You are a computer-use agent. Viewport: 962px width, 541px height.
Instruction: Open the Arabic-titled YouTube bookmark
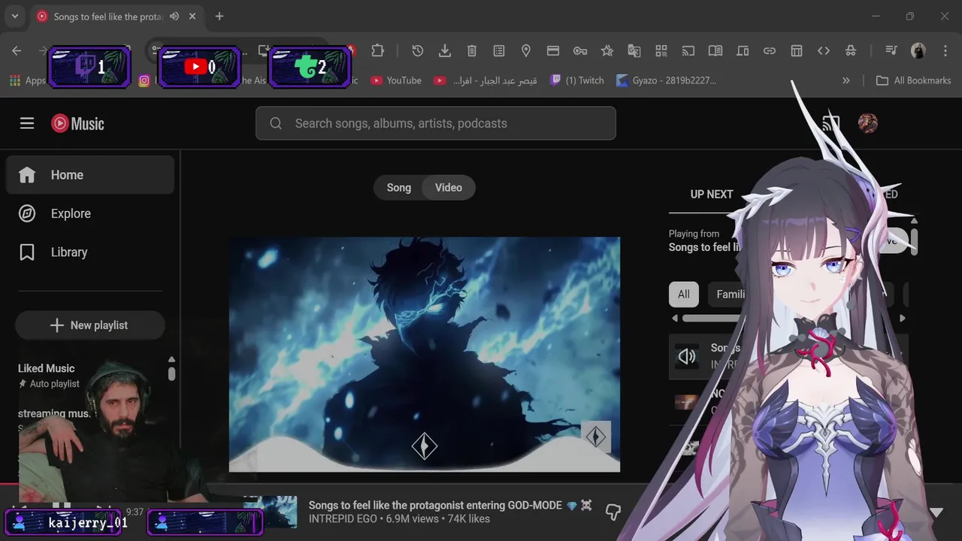pyautogui.click(x=486, y=80)
